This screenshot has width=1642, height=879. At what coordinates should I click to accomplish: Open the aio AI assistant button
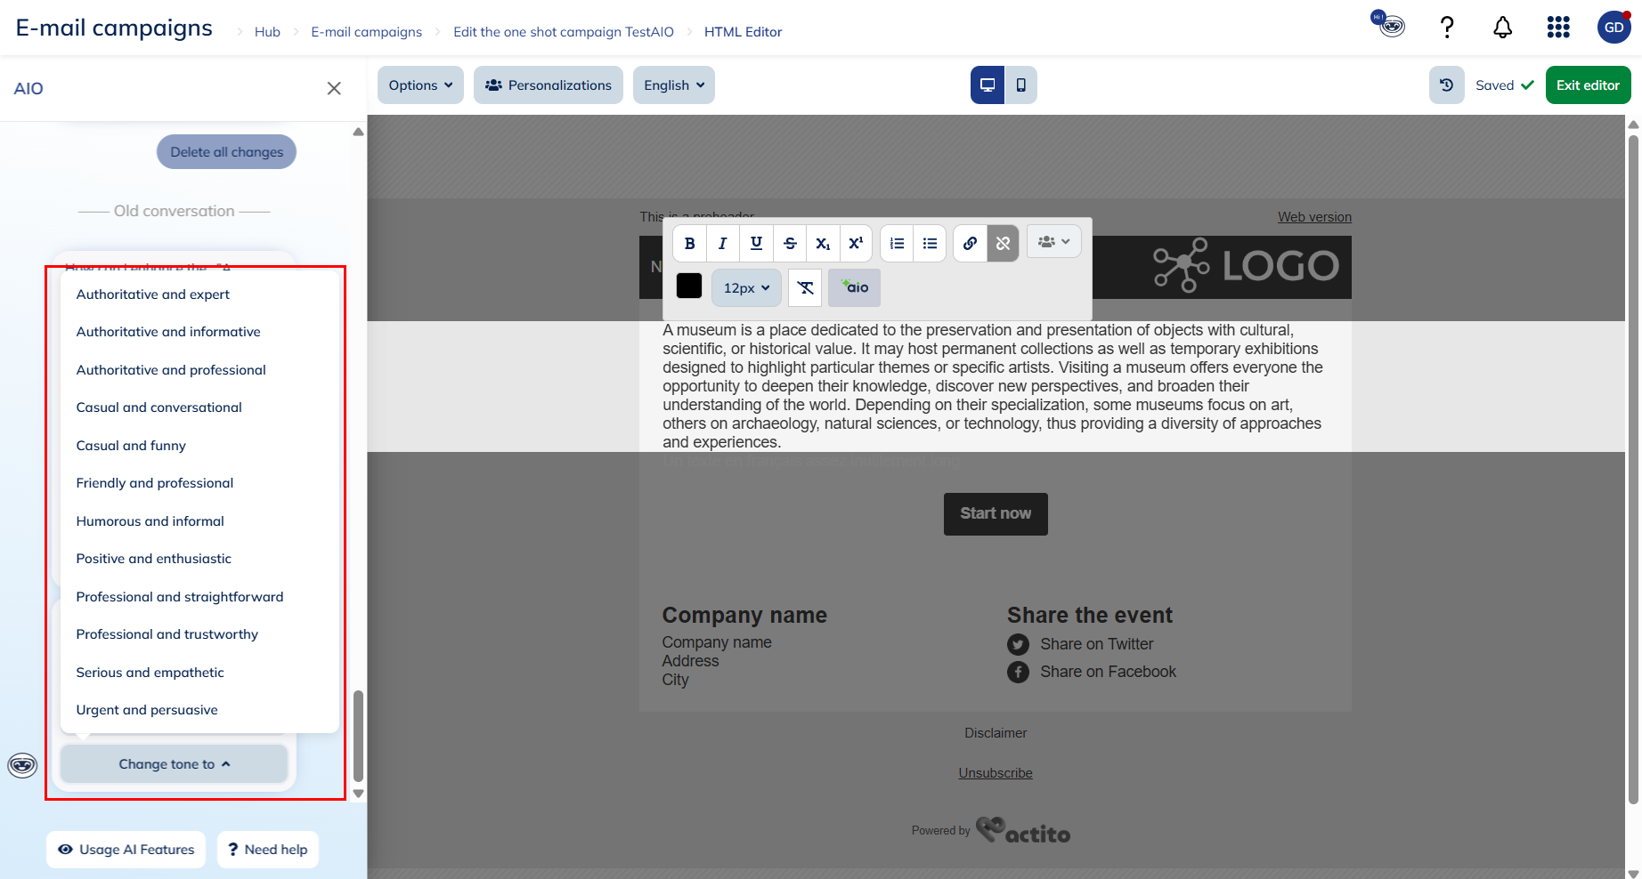click(854, 288)
